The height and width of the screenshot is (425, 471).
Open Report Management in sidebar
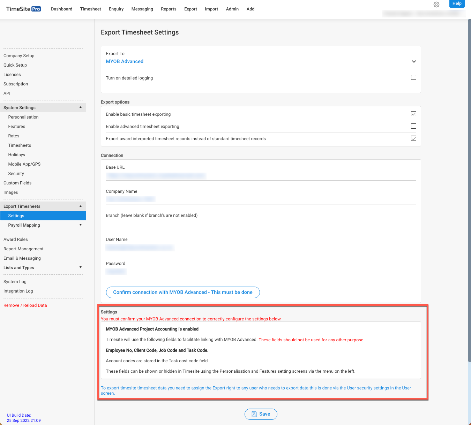click(23, 249)
